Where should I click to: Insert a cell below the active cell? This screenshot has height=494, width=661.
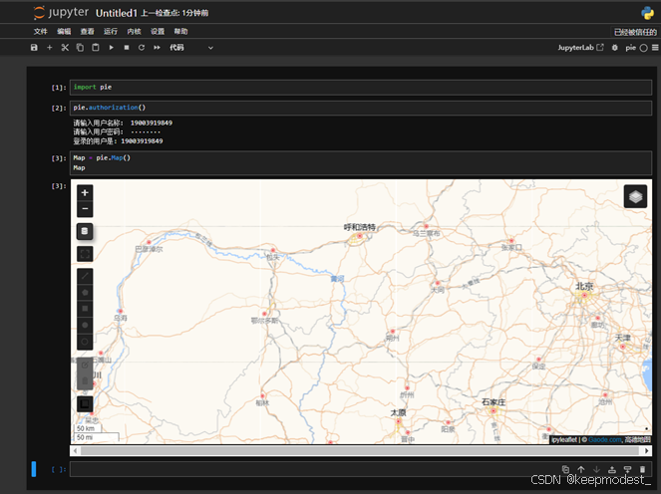[627, 469]
